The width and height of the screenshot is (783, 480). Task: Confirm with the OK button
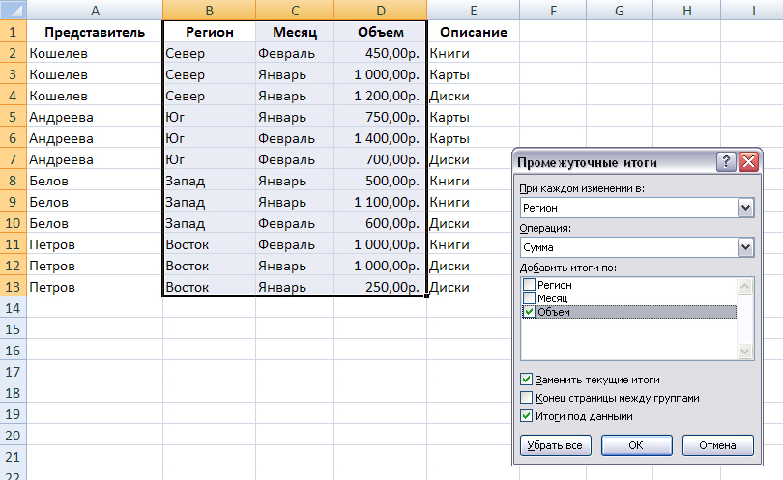click(x=637, y=445)
